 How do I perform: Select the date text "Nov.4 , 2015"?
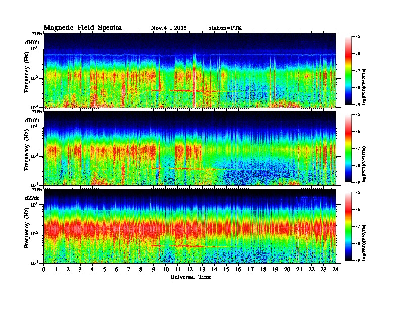click(x=169, y=28)
